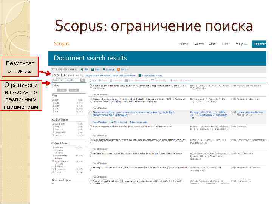
Task: Tick the Agricultural and Biological Sciences checkbox
Action: click(x=53, y=161)
